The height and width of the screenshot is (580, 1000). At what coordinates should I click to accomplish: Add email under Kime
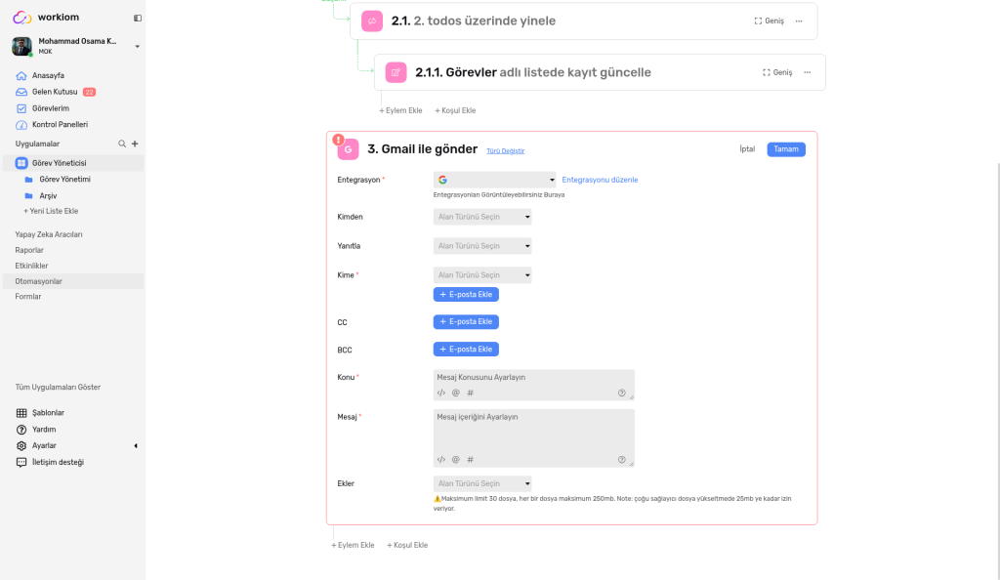point(466,295)
